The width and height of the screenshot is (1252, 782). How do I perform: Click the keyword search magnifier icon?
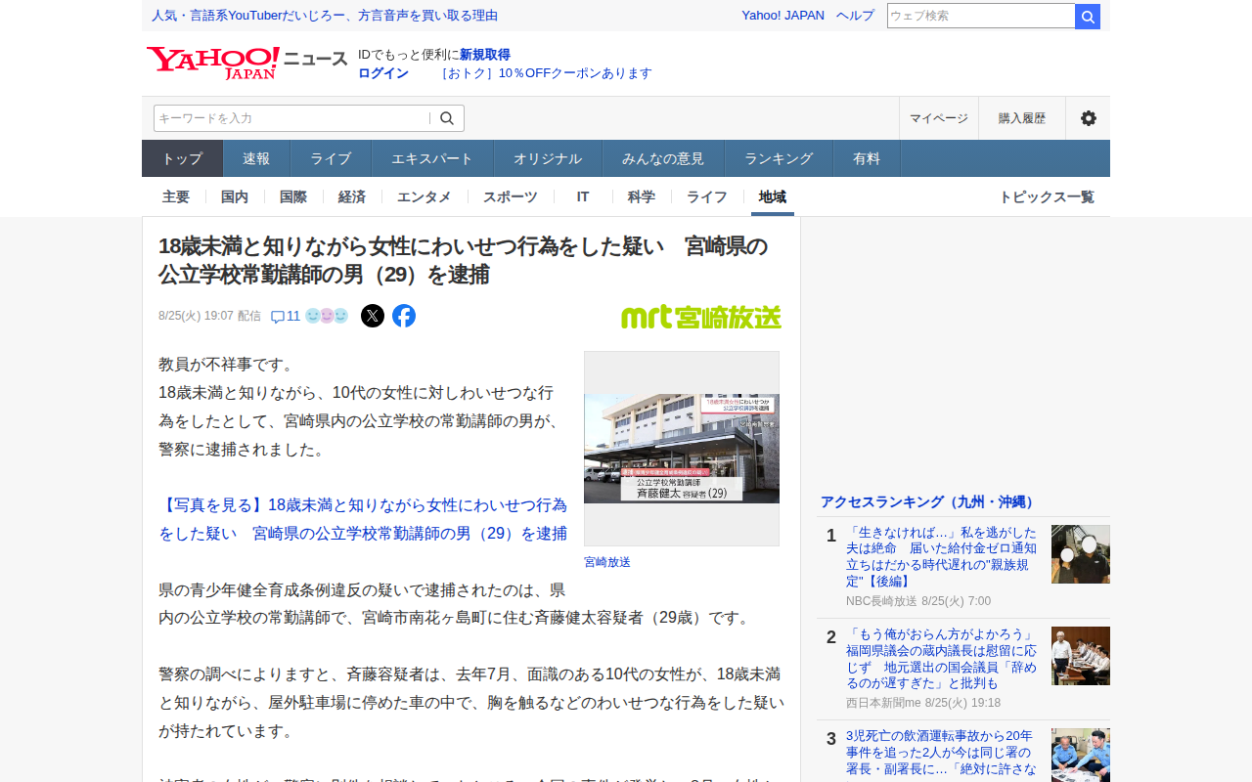pyautogui.click(x=447, y=118)
